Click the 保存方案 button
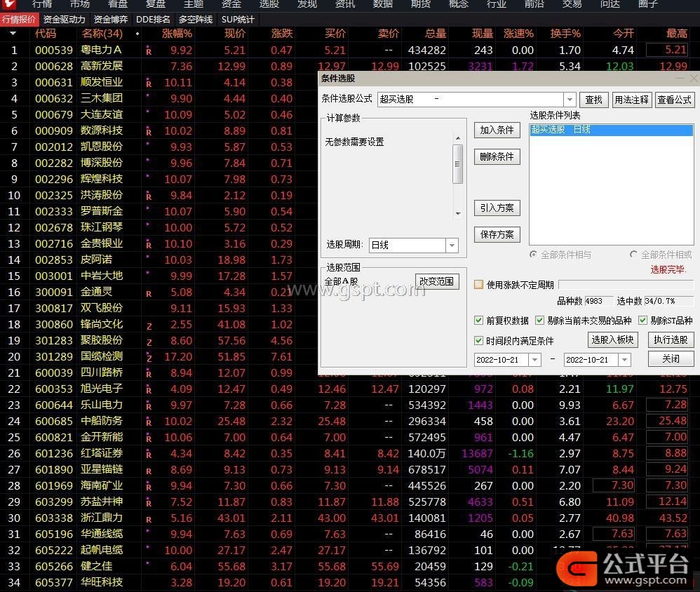700x592 pixels. click(497, 234)
